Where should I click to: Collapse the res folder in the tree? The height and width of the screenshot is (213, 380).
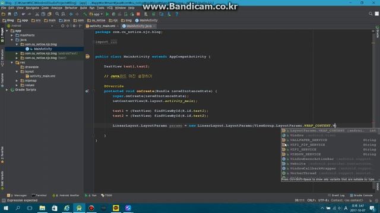pos(12,63)
